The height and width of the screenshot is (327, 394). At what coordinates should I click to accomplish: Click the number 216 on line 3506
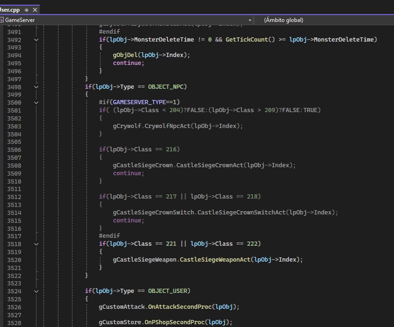tap(171, 149)
